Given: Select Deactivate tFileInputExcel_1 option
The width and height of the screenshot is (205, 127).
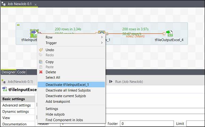Looking at the screenshot, I should click(71, 85).
